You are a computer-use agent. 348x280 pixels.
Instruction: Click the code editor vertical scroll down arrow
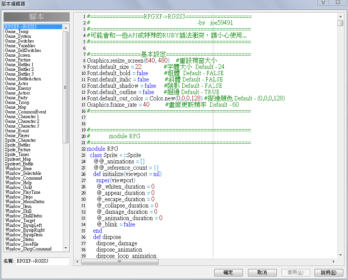[341, 255]
